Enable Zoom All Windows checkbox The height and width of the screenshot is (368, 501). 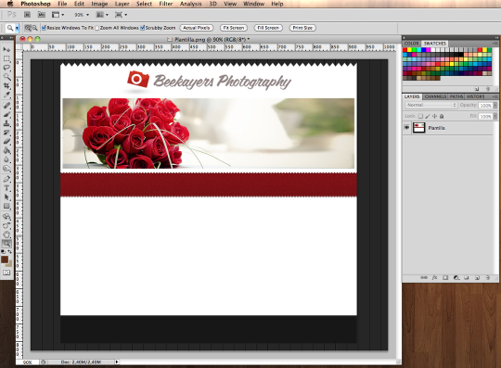click(97, 28)
